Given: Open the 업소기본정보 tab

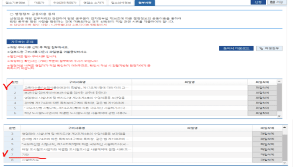Looking at the screenshot, I should (15, 3).
